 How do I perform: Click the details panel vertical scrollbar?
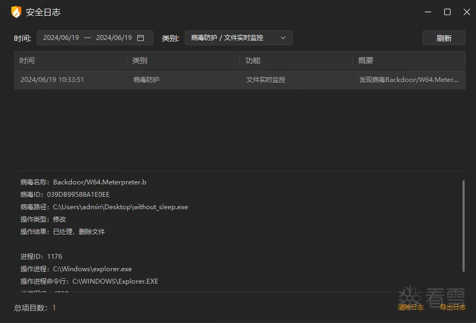pyautogui.click(x=463, y=226)
